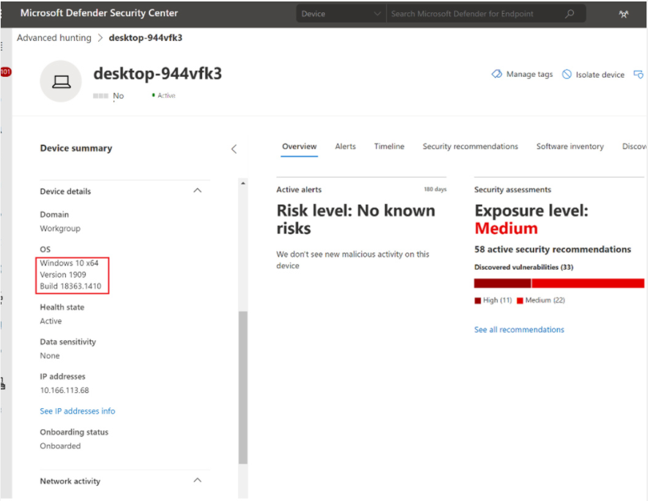Open the See IP addresses info link

pos(77,411)
